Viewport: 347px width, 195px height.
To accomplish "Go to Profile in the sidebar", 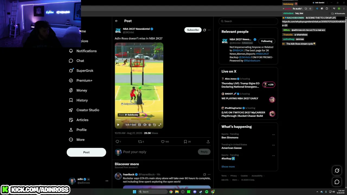I will [78, 130].
